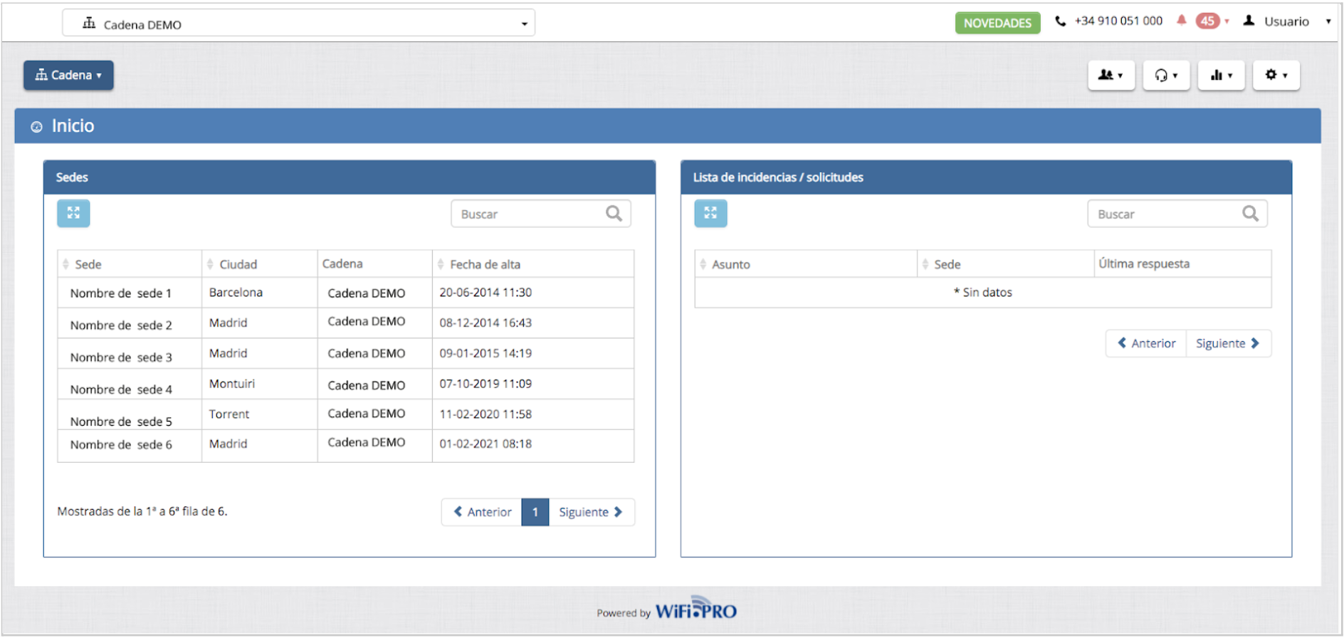
Task: Sort the table by Sede column
Action: pos(88,264)
